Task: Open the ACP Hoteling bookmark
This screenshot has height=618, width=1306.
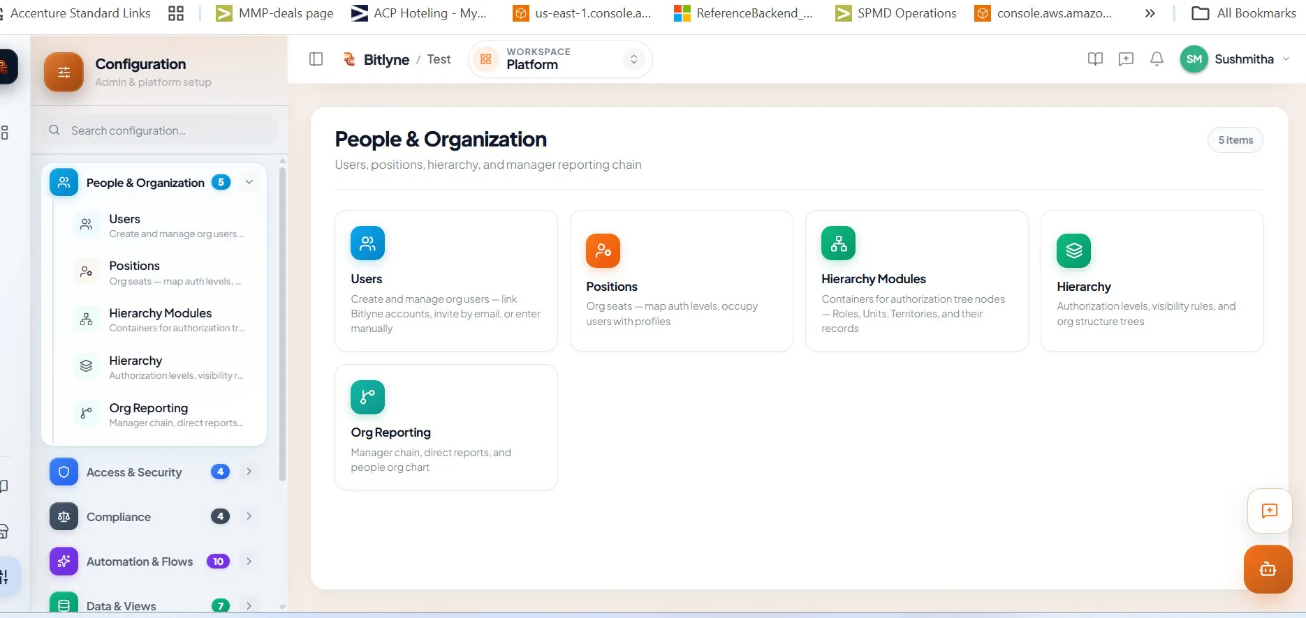Action: tap(418, 13)
